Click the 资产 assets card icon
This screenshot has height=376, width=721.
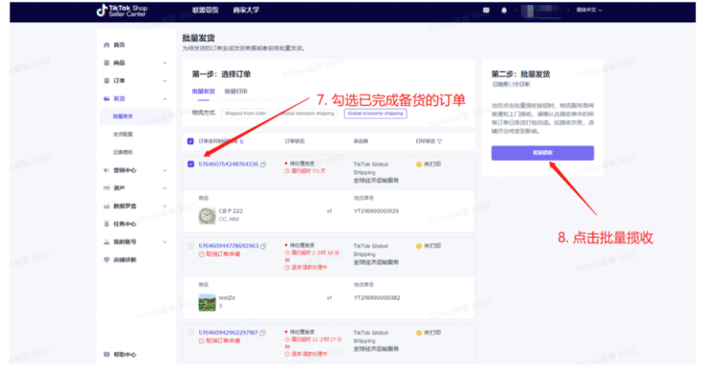point(107,188)
